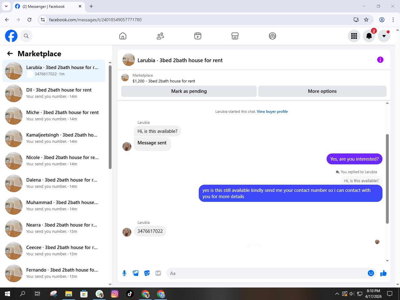Click the install app icon in address bar
Image resolution: width=400 pixels, height=300 pixels.
(356, 20)
